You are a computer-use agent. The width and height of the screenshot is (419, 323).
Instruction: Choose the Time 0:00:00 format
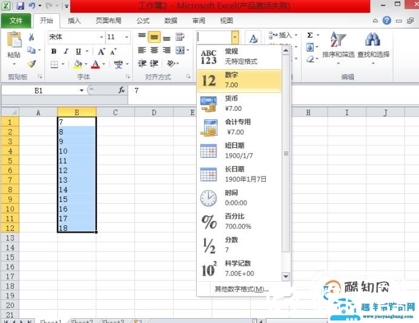(x=239, y=198)
